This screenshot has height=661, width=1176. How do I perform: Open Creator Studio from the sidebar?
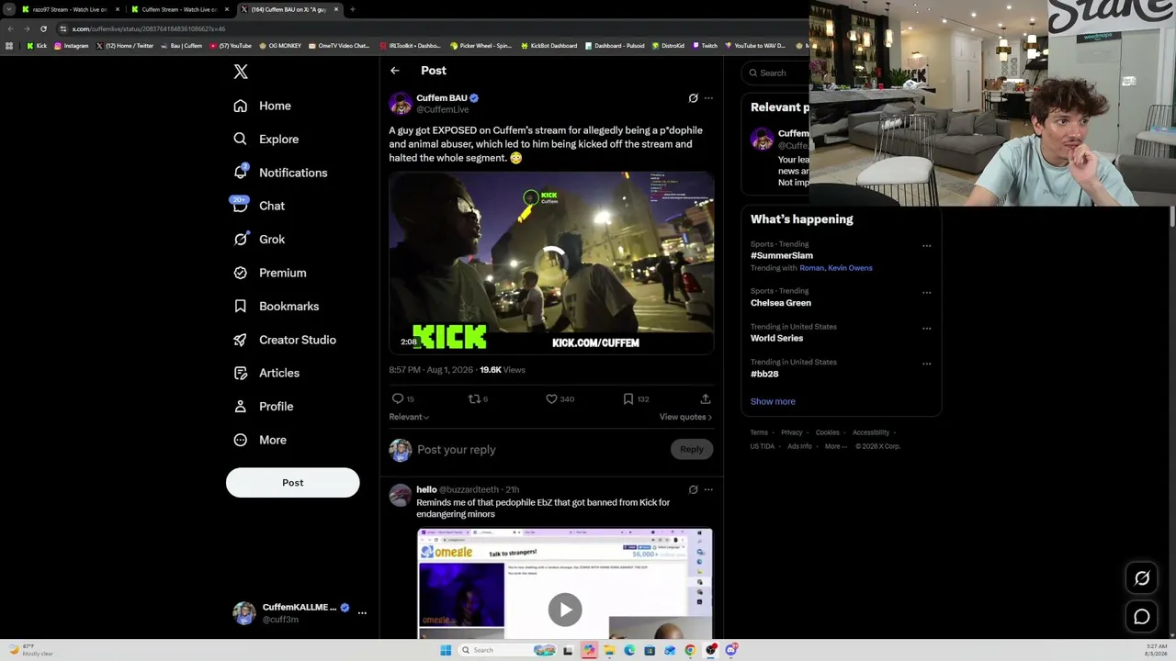[284, 340]
